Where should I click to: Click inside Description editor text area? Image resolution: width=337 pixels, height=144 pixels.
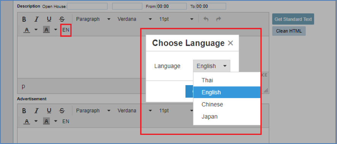[x=81, y=57]
